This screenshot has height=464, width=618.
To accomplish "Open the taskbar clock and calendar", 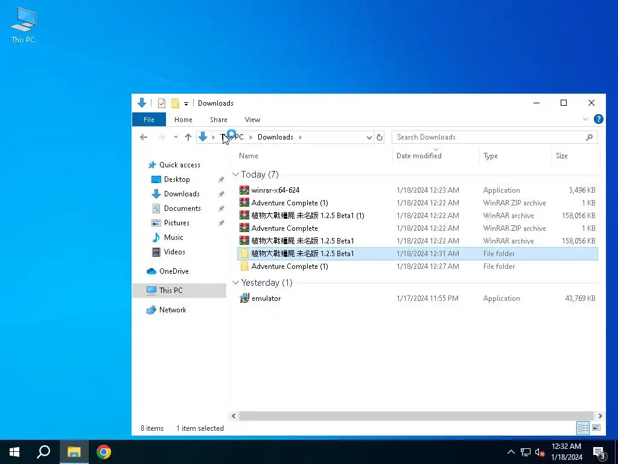I will click(x=566, y=452).
